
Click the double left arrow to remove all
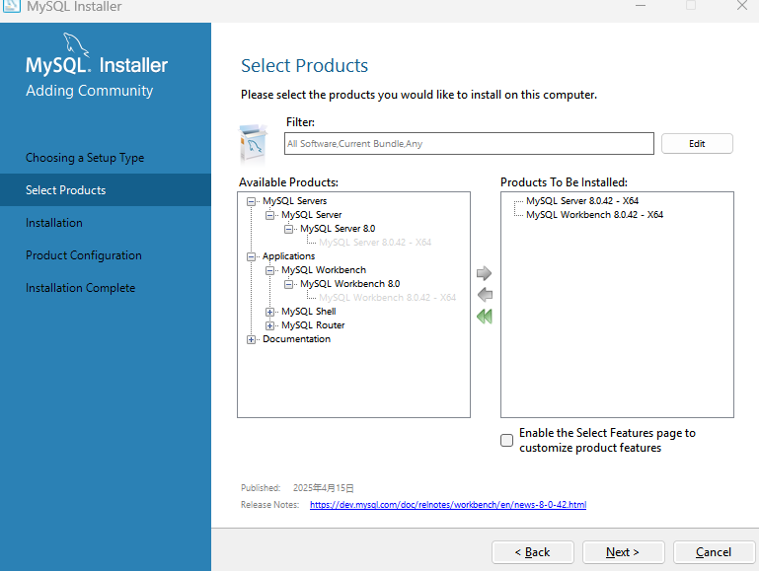pos(484,317)
